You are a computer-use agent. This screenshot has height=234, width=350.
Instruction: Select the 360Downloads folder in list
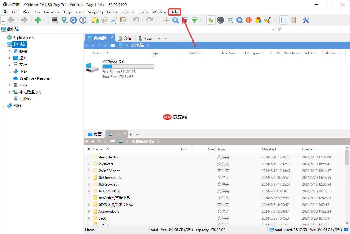click(x=109, y=177)
